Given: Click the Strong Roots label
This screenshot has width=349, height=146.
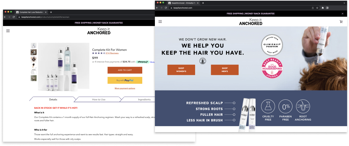Looking at the screenshot, I should [x=209, y=109].
